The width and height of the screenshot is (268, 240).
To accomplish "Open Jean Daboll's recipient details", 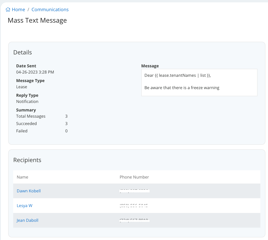I will (27, 220).
